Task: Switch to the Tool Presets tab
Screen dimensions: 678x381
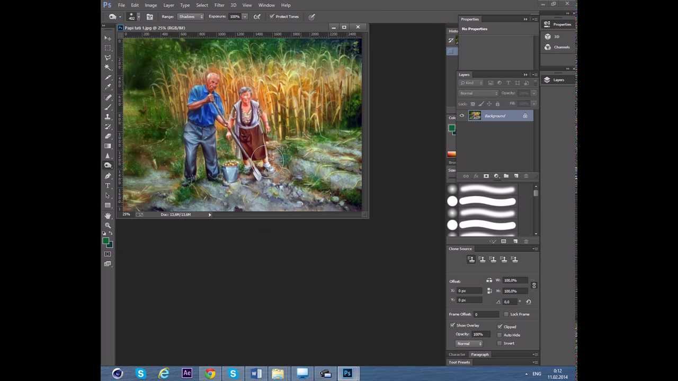Action: tap(459, 362)
